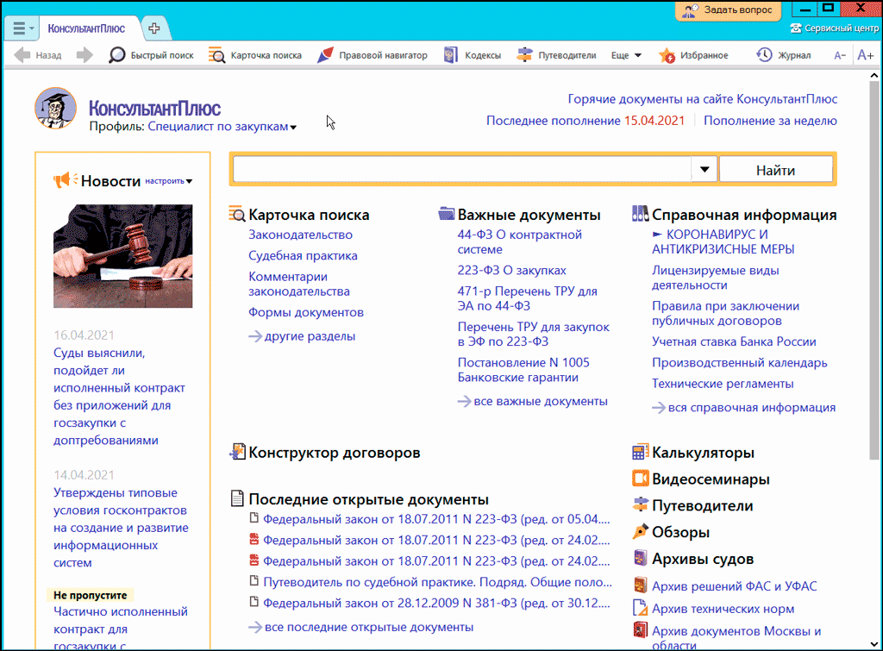
Task: Open Федеральный закон от 28.12.2009 N 381-ФЗ
Action: (436, 603)
